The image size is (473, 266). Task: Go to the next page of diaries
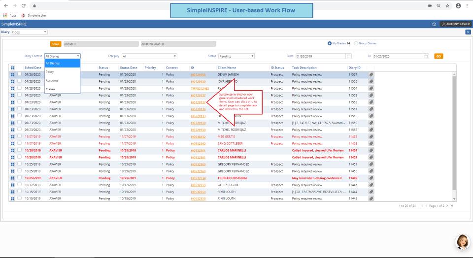[447, 205]
